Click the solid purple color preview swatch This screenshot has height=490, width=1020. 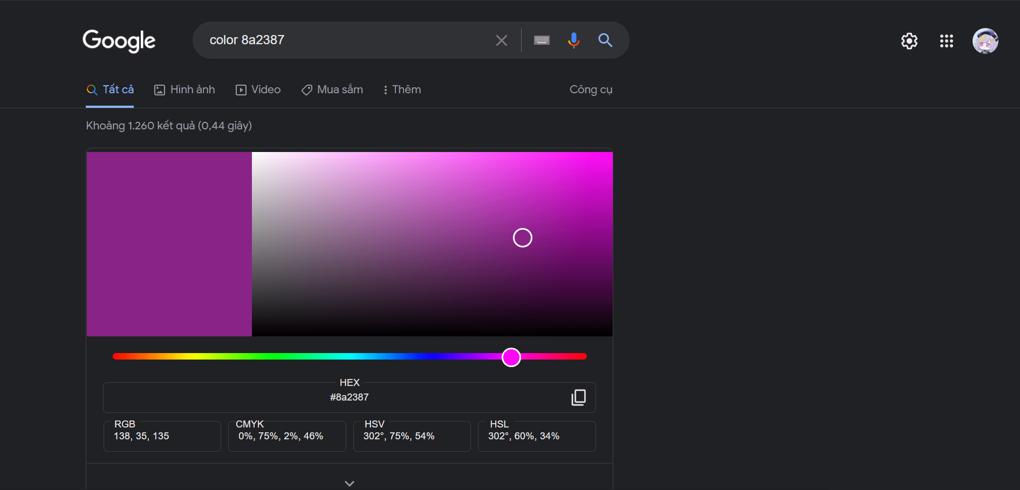[x=169, y=244]
